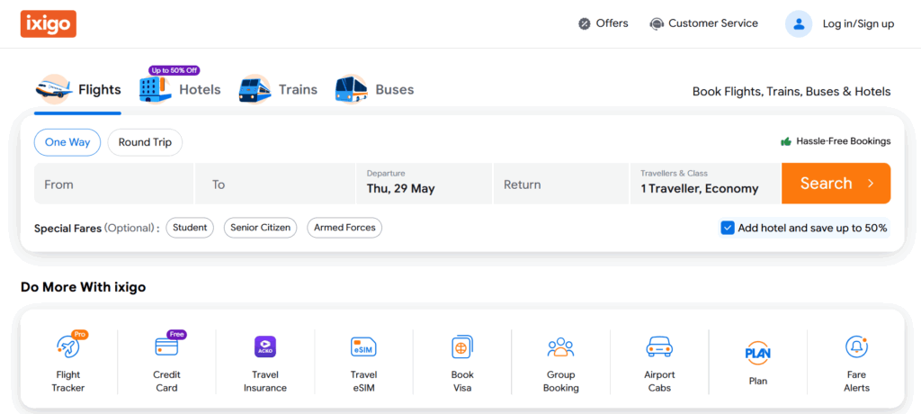The width and height of the screenshot is (921, 414).
Task: Toggle the Student special fare
Action: (190, 228)
